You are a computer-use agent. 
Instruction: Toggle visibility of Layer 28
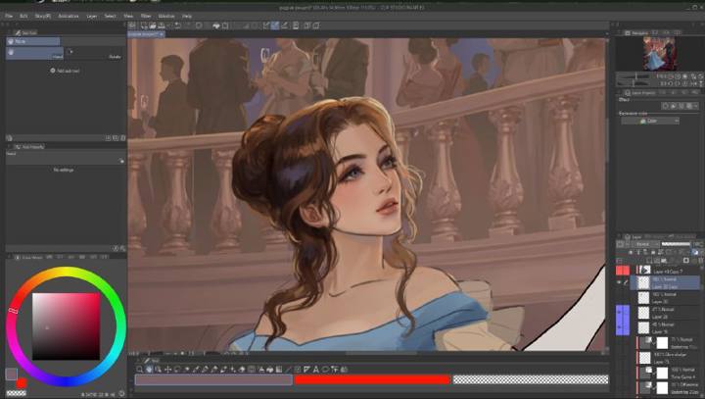pyautogui.click(x=619, y=312)
